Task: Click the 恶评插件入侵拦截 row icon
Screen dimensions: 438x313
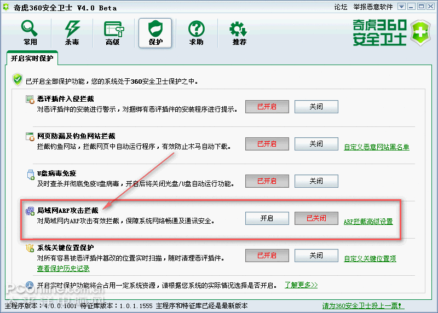Action: pos(30,100)
